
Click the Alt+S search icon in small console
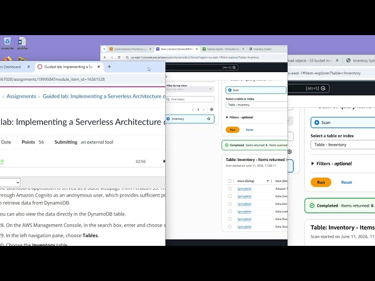click(234, 67)
